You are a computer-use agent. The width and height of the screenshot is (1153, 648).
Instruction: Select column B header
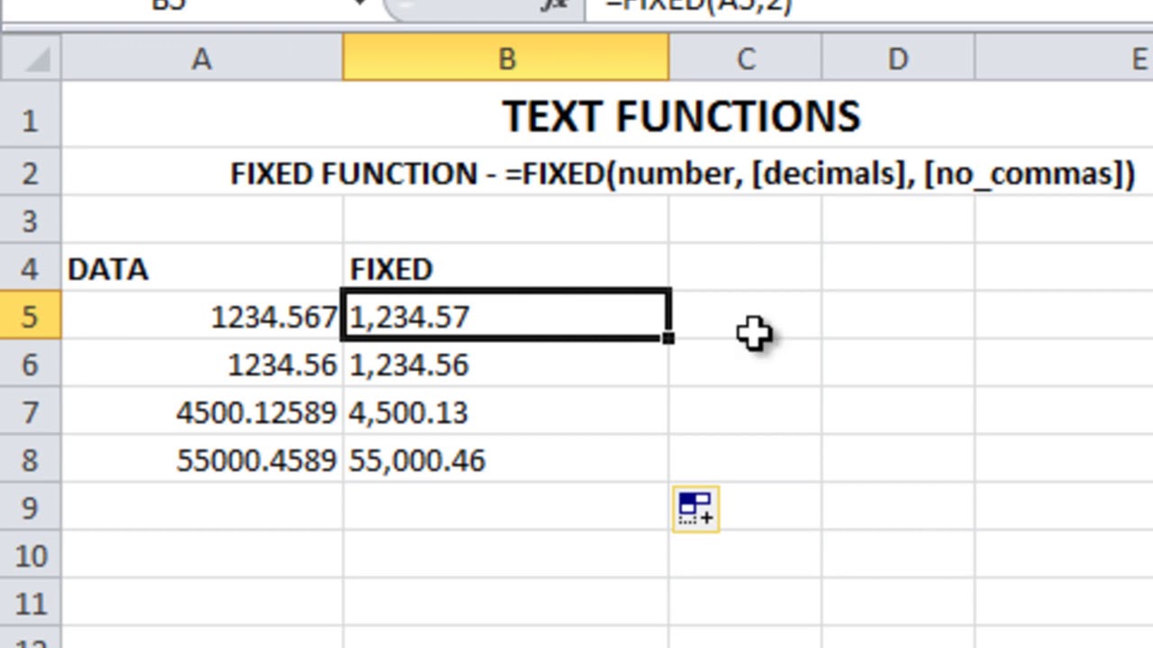click(x=506, y=59)
